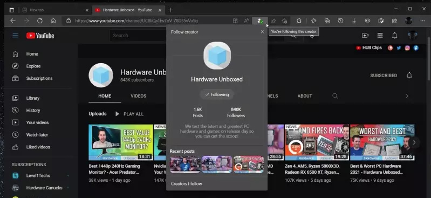Open Creators I follow in popup
This screenshot has height=198, width=431.
(x=186, y=183)
